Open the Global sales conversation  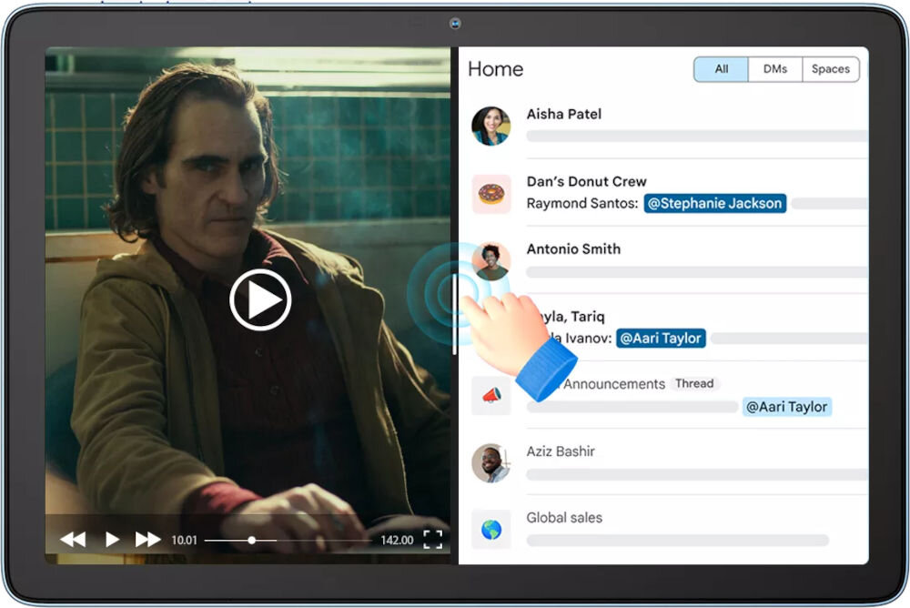tap(564, 518)
